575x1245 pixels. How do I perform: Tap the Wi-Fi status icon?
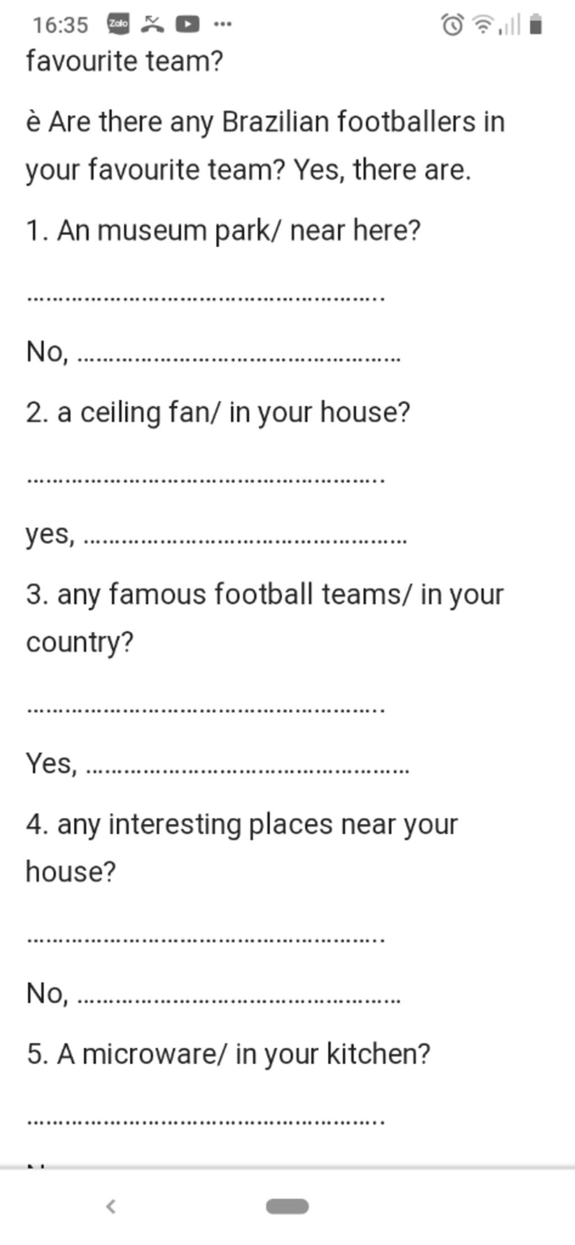click(x=483, y=25)
